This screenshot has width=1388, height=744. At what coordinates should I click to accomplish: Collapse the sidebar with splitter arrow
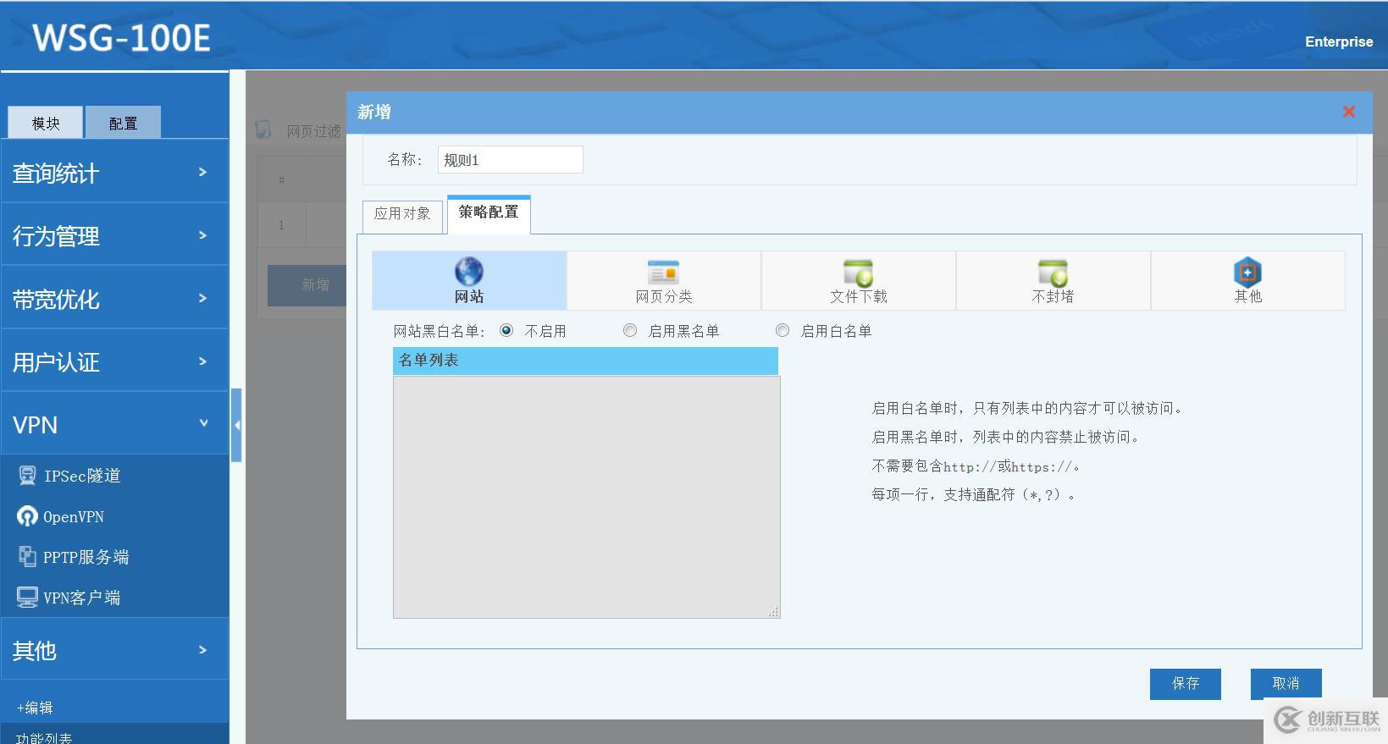pyautogui.click(x=236, y=425)
